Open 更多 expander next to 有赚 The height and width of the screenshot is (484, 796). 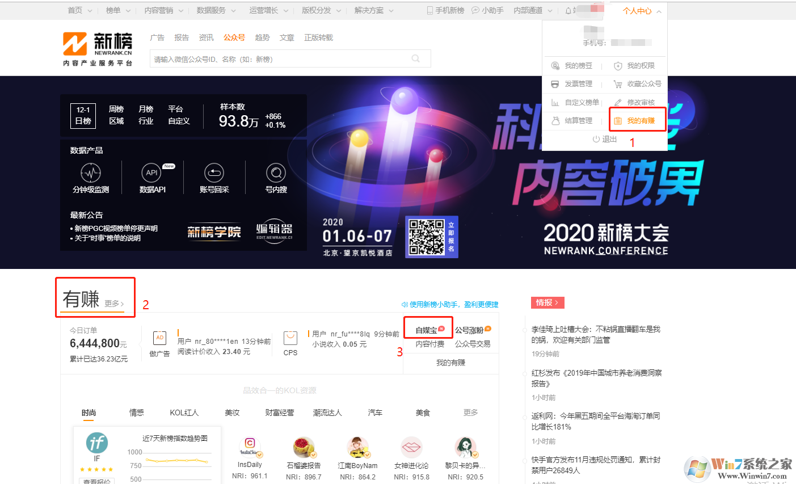pos(113,304)
